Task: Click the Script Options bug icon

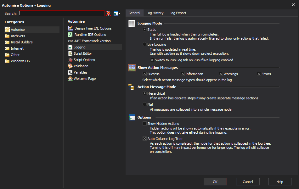Action: (70, 60)
